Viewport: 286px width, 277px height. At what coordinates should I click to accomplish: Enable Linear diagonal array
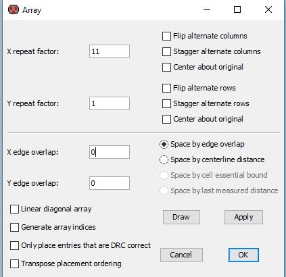[14, 209]
